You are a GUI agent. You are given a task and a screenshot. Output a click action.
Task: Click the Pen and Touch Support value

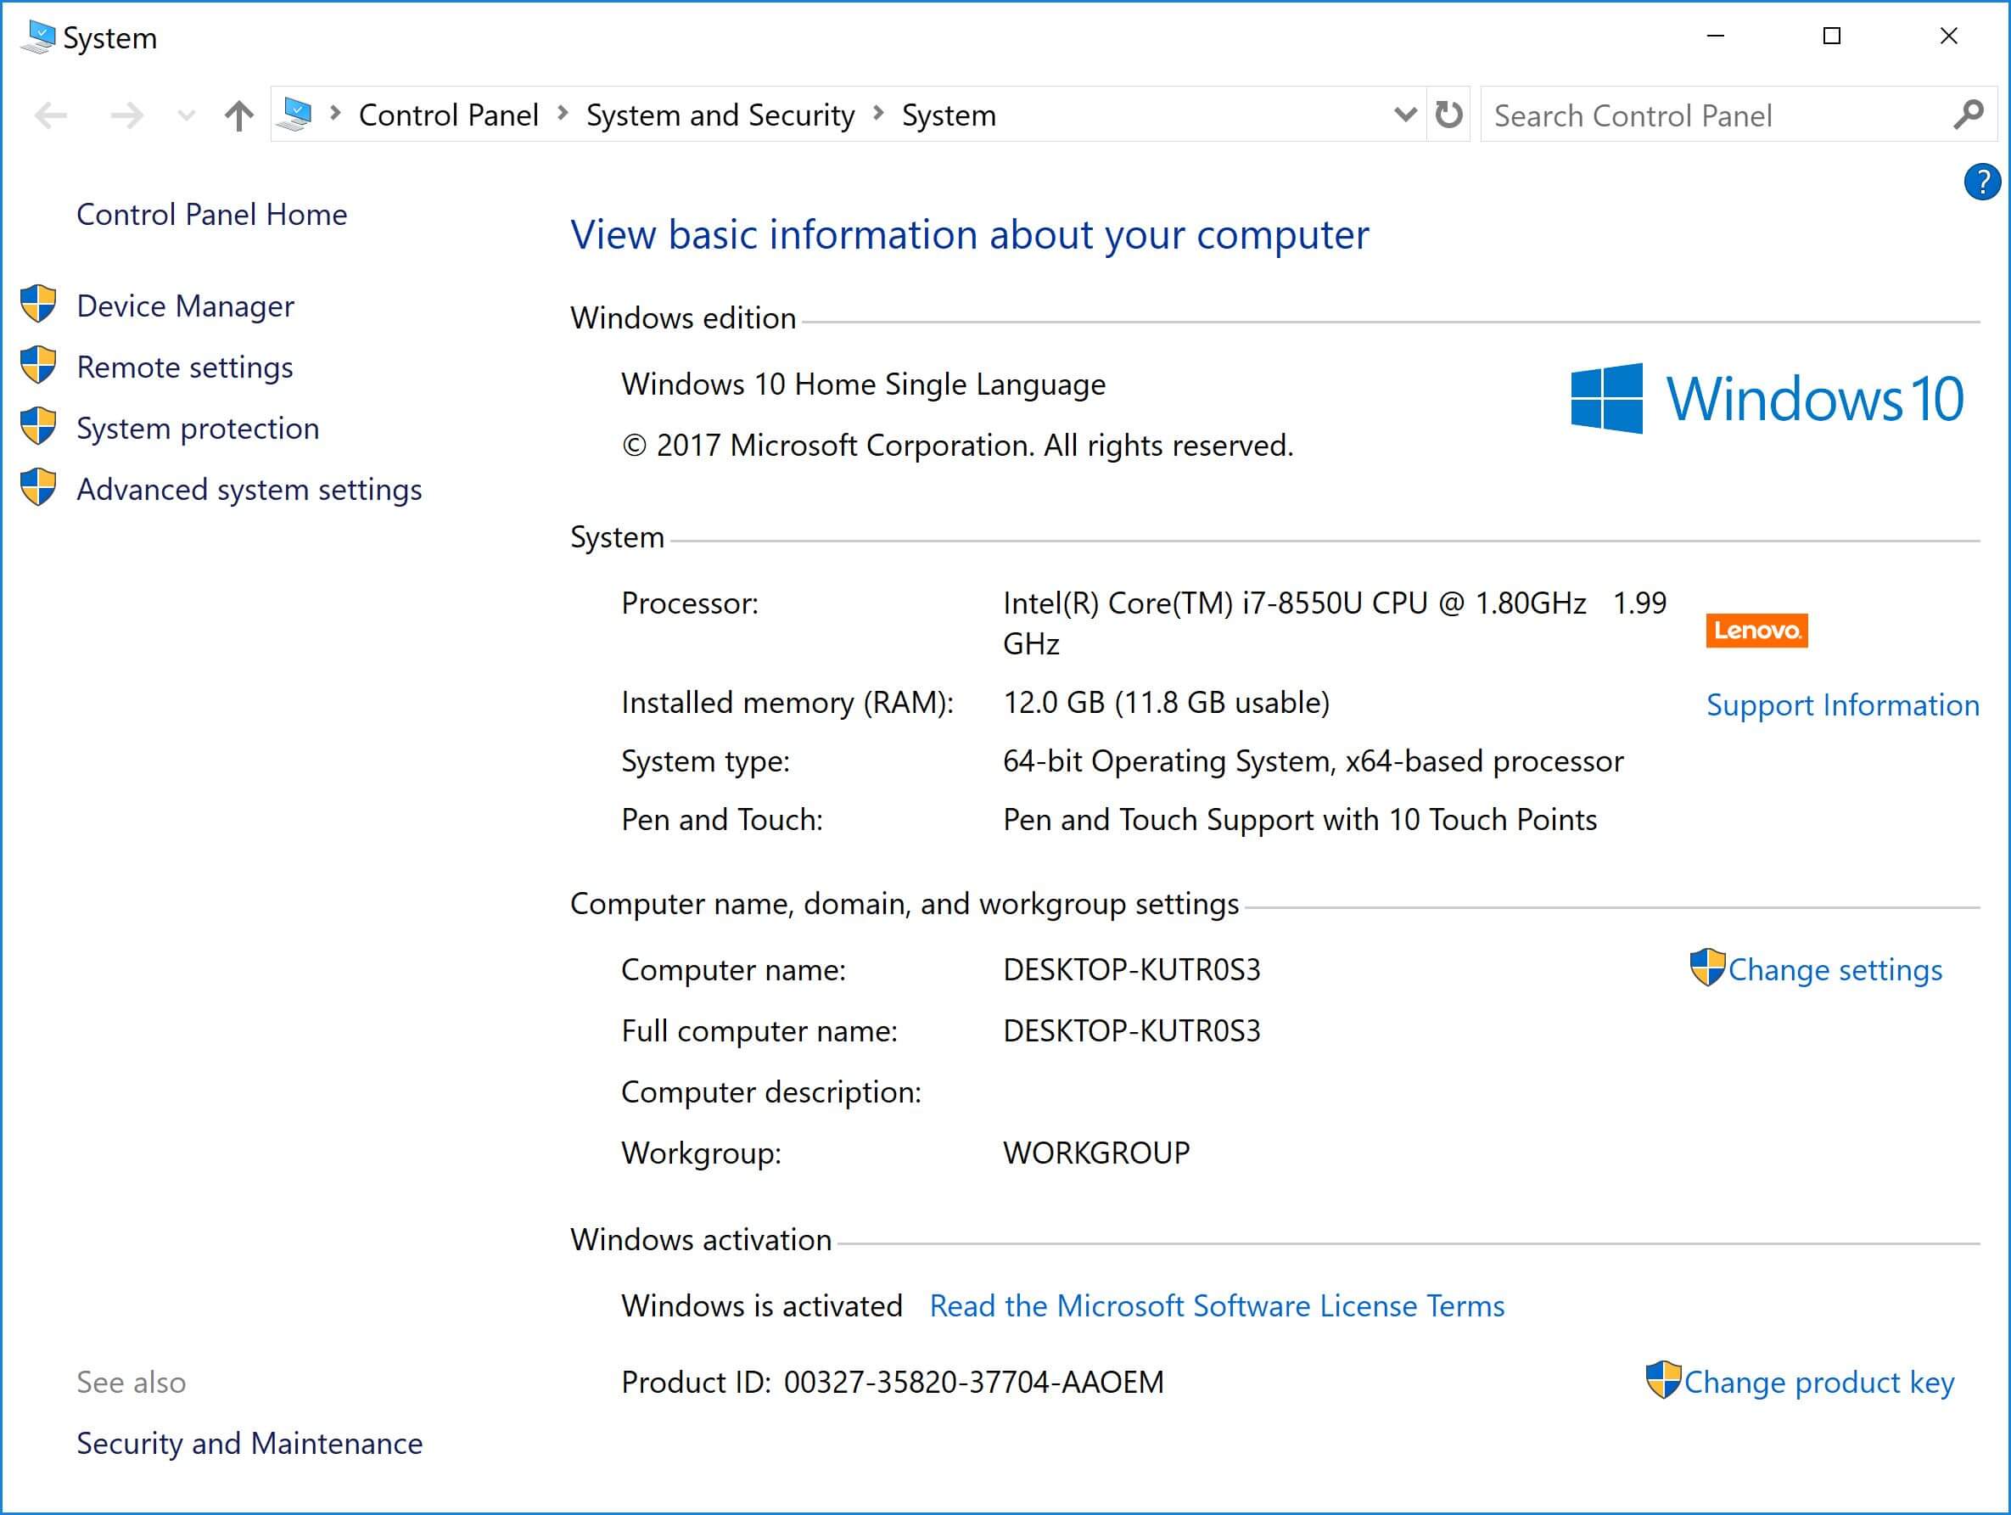[x=1300, y=820]
